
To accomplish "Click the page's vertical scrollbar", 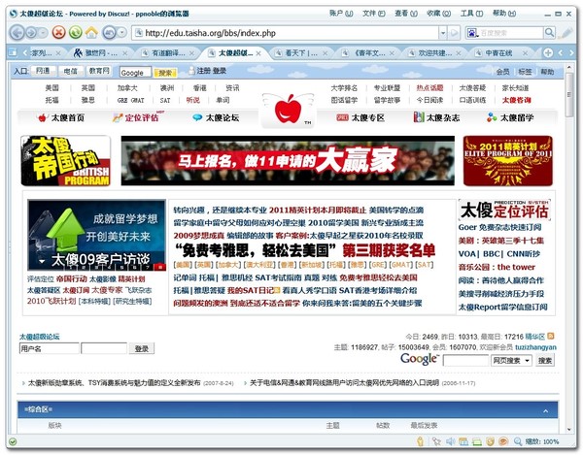I will pos(569,248).
